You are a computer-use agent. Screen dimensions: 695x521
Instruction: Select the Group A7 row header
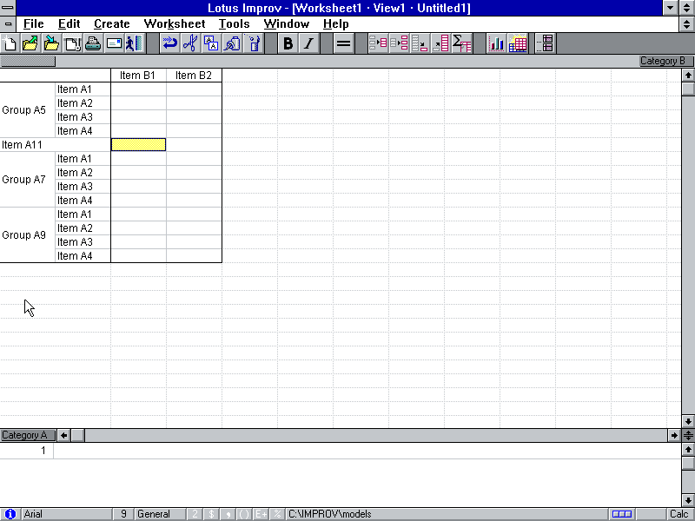point(24,180)
